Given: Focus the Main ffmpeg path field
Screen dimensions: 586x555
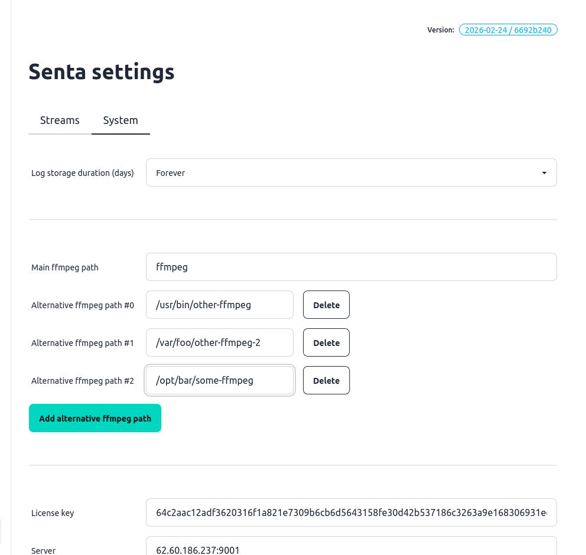Looking at the screenshot, I should click(x=351, y=267).
